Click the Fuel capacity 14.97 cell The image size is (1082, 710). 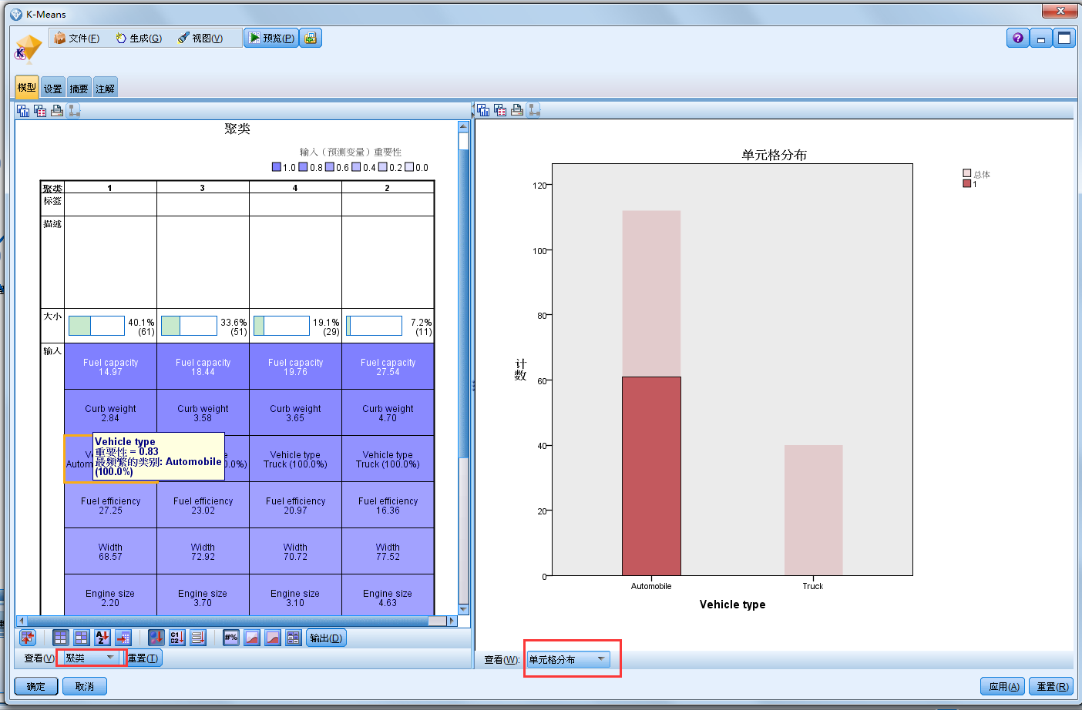(110, 367)
